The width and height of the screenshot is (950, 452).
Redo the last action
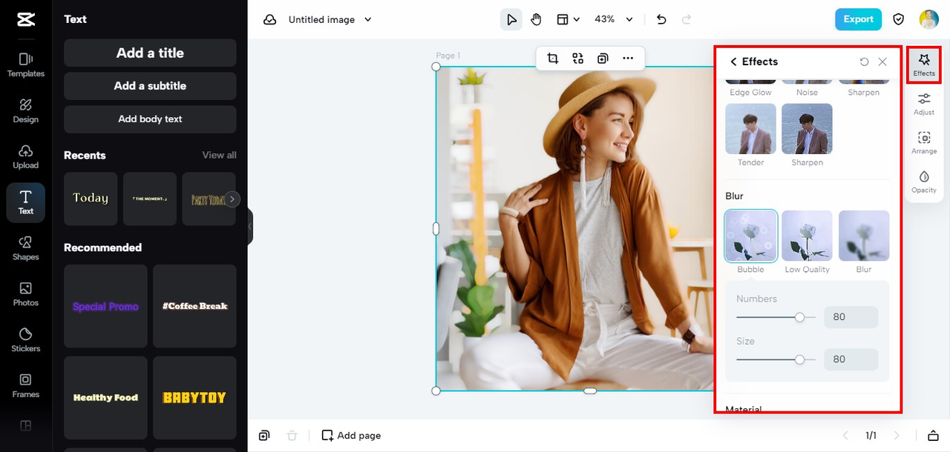tap(687, 20)
